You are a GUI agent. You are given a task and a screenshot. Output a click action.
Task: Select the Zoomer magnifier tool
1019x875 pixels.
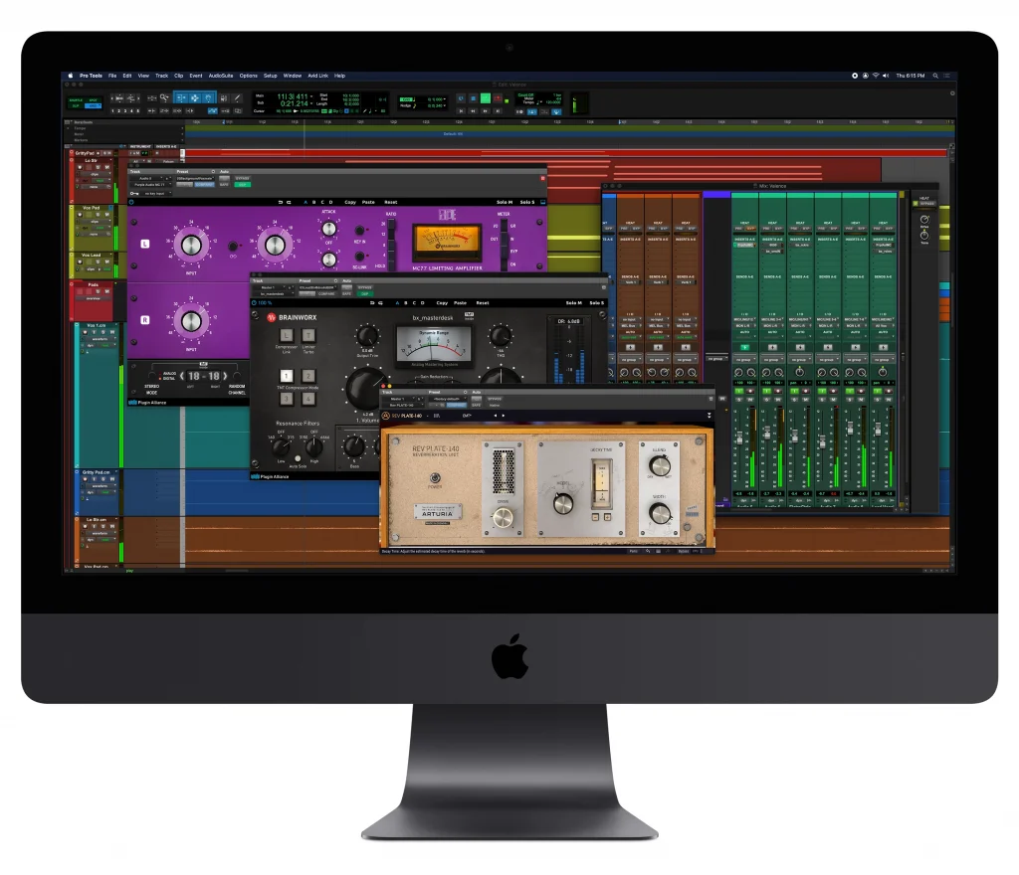(164, 98)
